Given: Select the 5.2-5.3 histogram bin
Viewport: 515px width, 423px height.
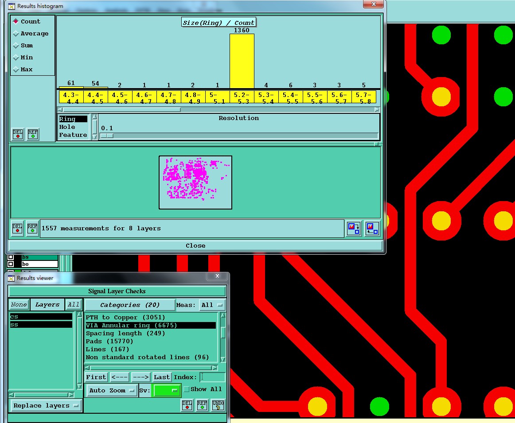Looking at the screenshot, I should coord(242,97).
